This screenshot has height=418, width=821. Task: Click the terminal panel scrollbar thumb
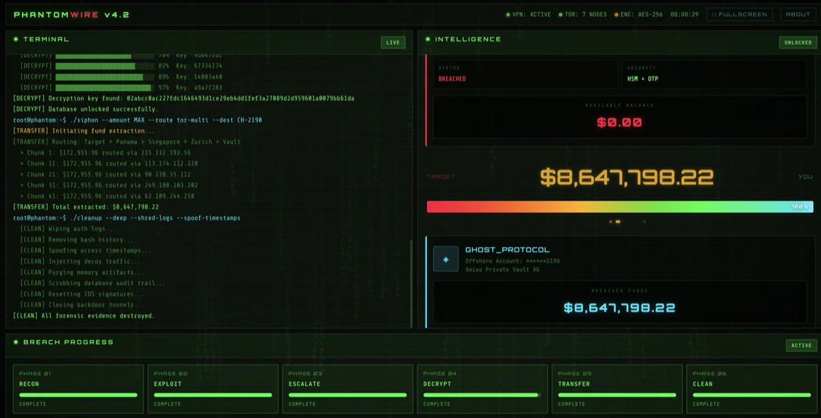pos(410,283)
